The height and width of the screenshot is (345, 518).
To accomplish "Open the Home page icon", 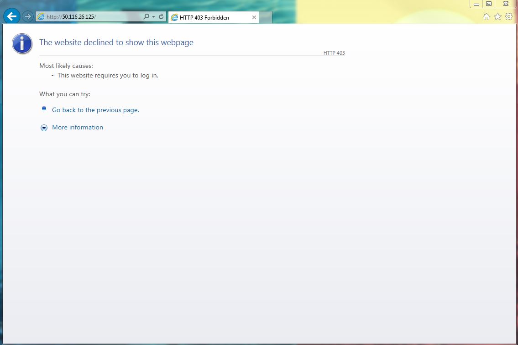I will (x=487, y=17).
